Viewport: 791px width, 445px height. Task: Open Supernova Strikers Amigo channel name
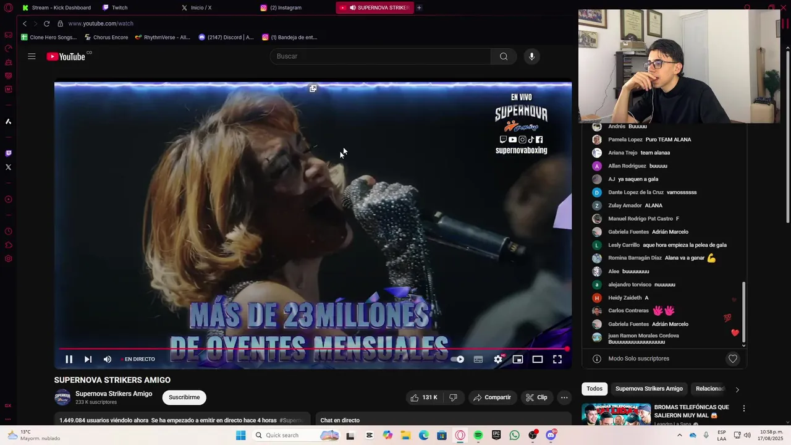click(114, 394)
